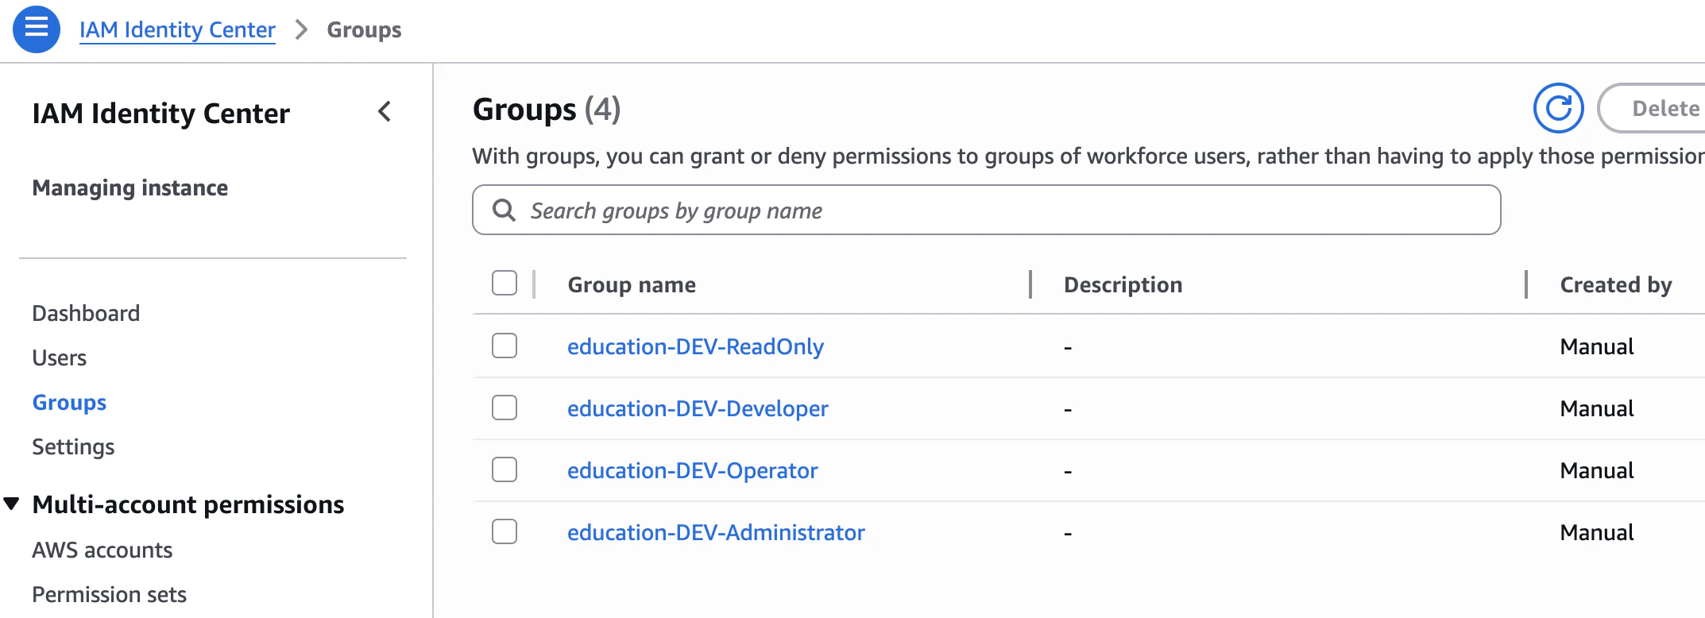Image resolution: width=1705 pixels, height=618 pixels.
Task: Open the education-DEV-Operator group
Action: 692,470
